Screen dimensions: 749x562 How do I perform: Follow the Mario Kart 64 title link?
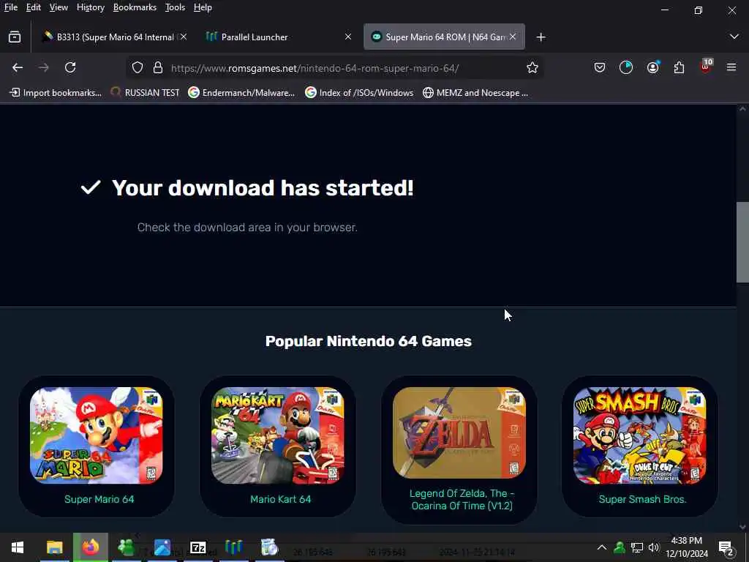[280, 499]
